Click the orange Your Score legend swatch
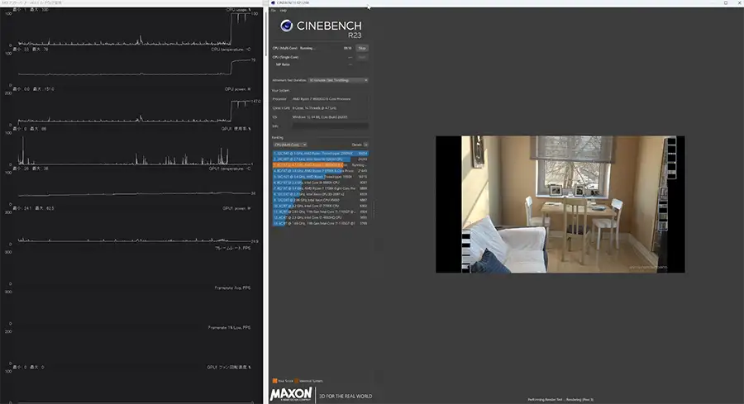Screen dimensions: 744x404 [x=274, y=381]
